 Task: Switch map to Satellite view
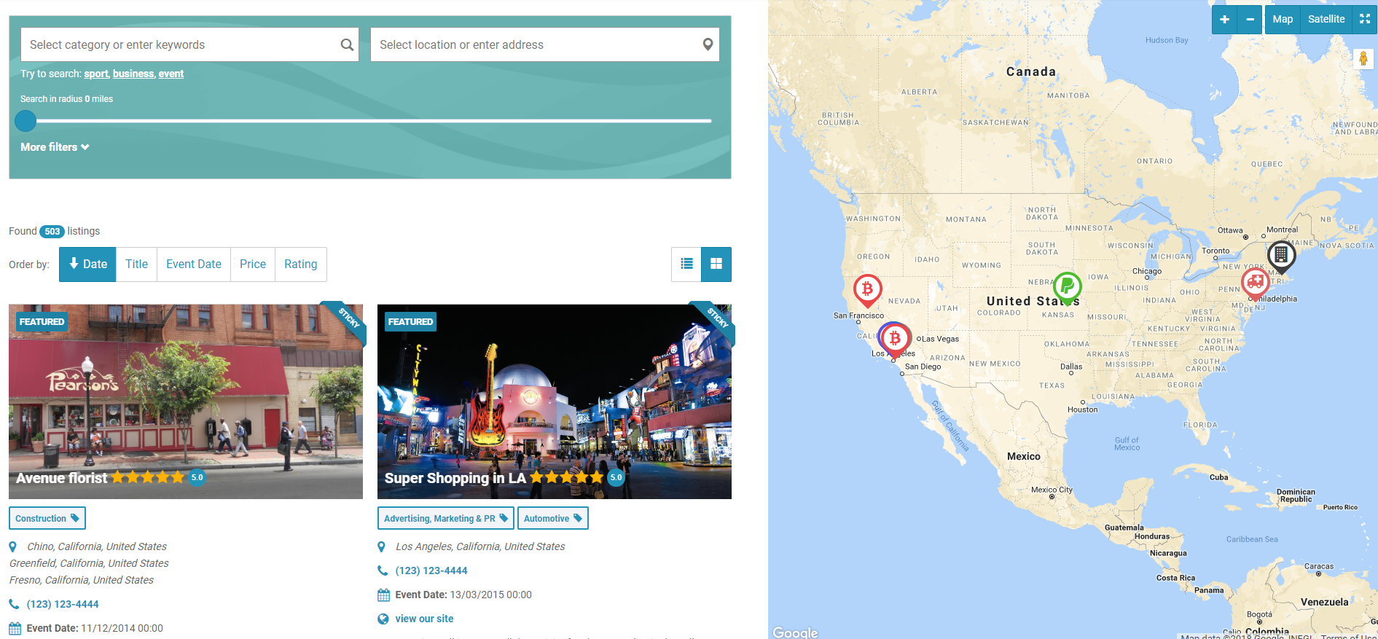click(x=1326, y=20)
